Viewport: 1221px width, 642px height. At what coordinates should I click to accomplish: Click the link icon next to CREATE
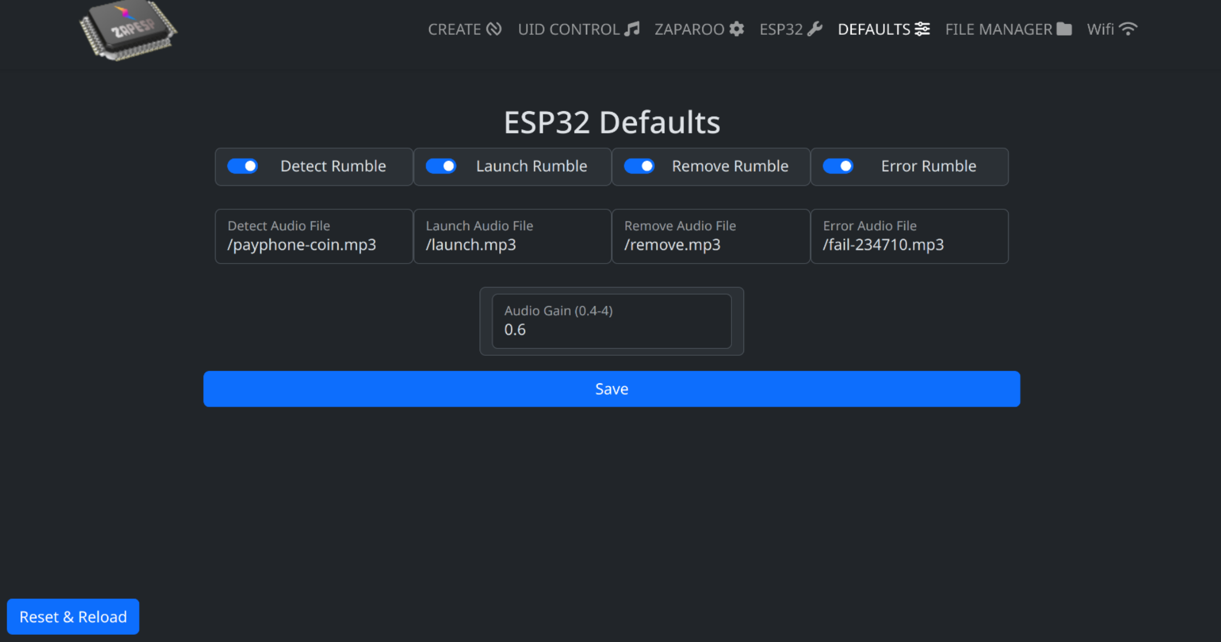pos(495,29)
